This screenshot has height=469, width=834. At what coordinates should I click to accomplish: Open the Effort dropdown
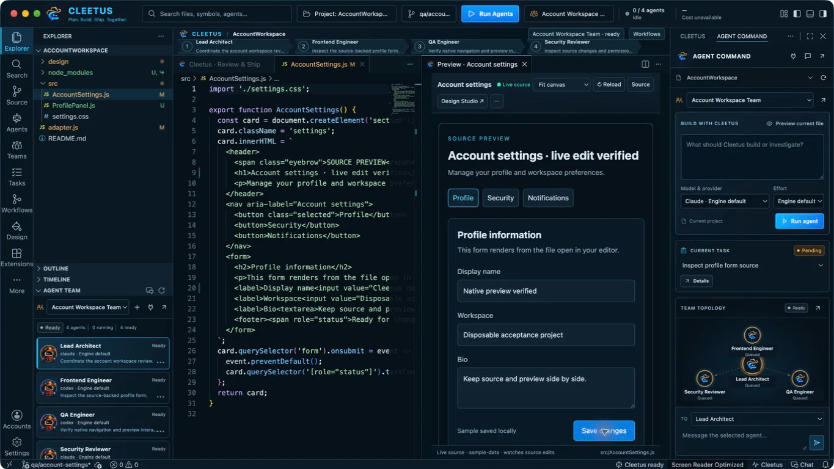coord(799,201)
